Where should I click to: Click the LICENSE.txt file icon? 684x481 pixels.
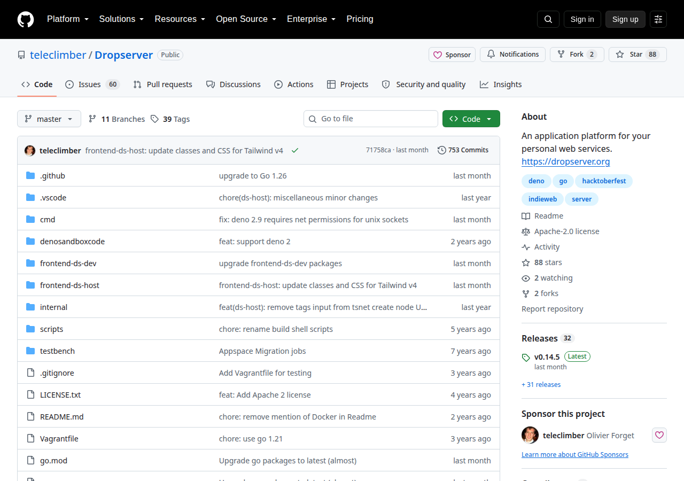click(x=30, y=395)
